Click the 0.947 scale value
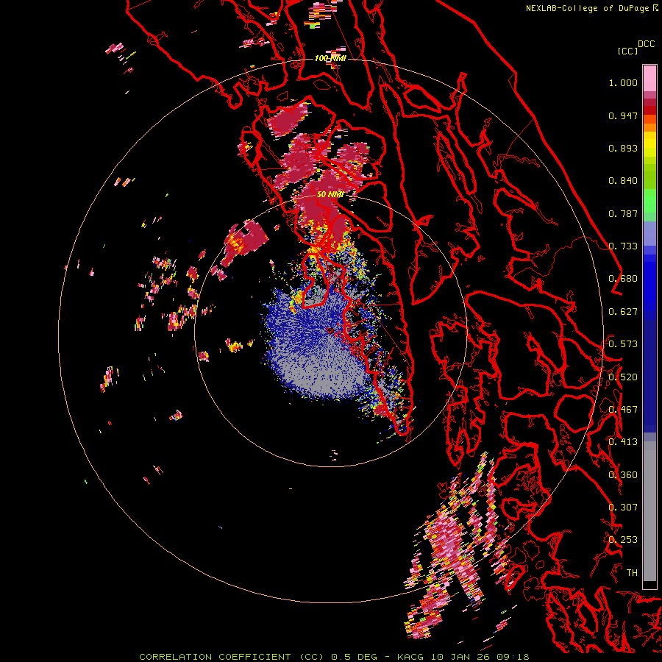 (623, 115)
